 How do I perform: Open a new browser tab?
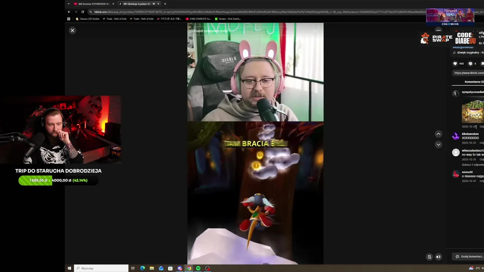click(x=165, y=4)
